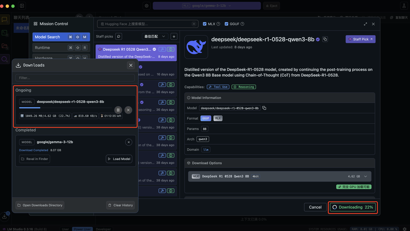Toggle the GGUF checkbox
410x231 pixels.
coord(226,24)
